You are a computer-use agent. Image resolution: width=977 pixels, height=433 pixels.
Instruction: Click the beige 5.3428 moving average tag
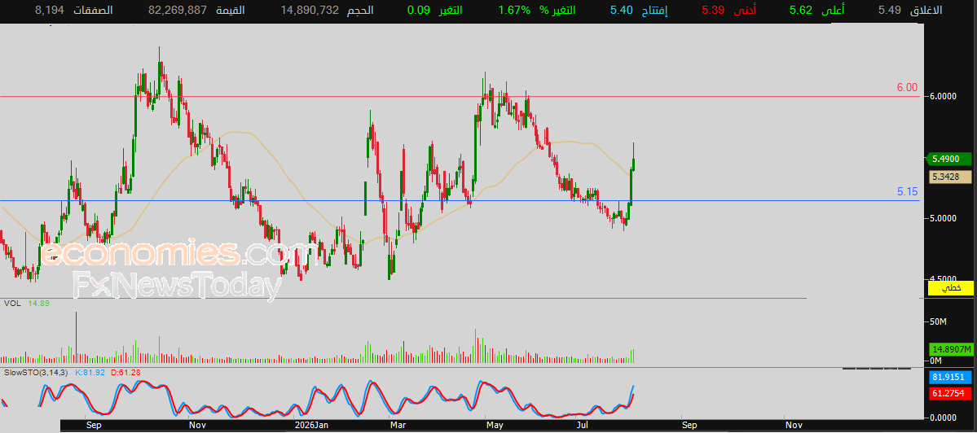click(x=950, y=177)
